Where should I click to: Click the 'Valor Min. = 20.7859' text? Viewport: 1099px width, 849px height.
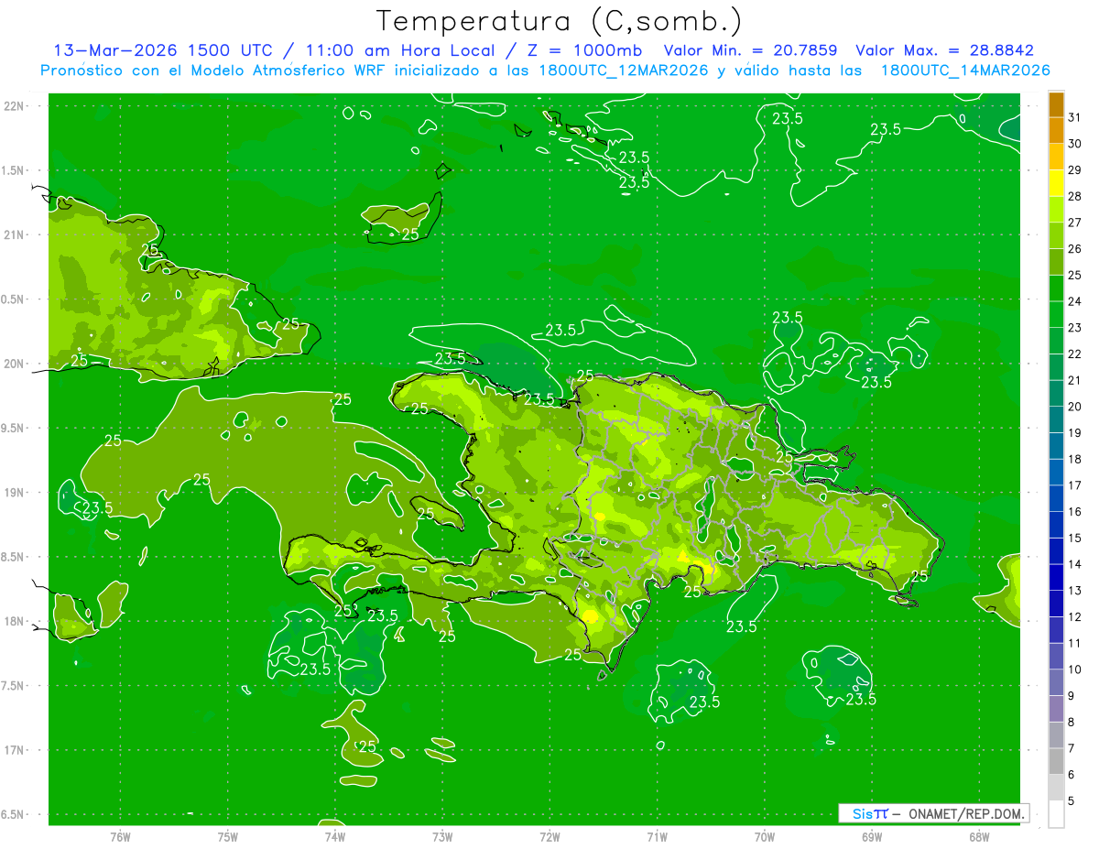750,50
